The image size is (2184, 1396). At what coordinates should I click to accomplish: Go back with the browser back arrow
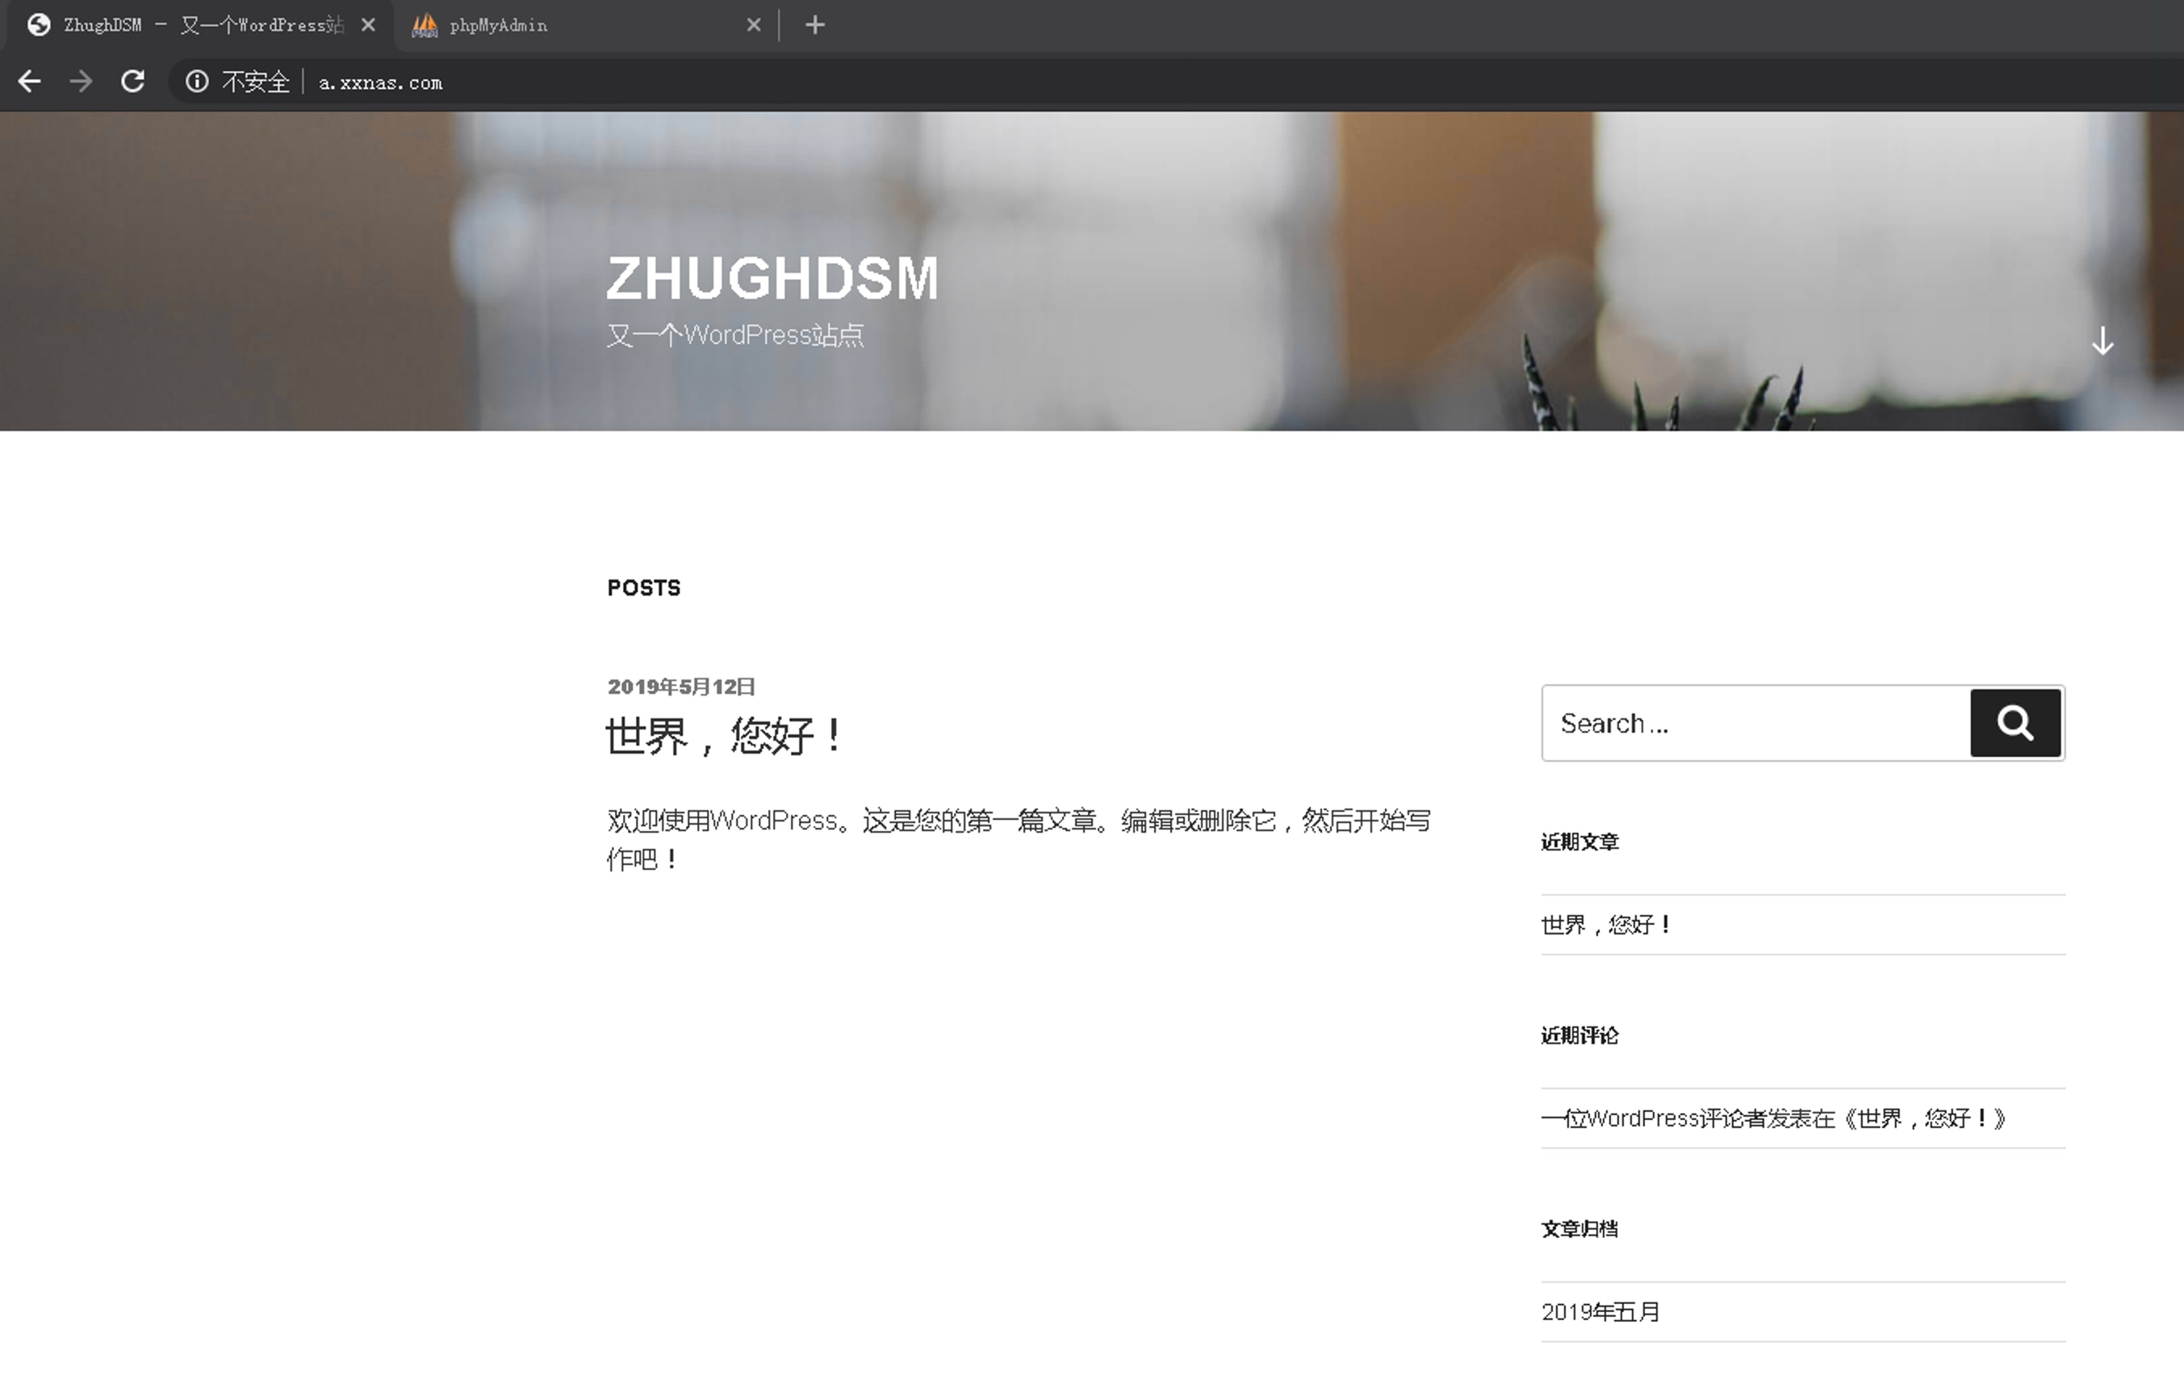pos(29,82)
